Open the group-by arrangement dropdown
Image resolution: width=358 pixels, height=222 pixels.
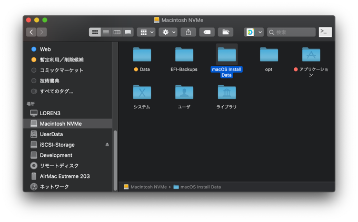pos(146,32)
